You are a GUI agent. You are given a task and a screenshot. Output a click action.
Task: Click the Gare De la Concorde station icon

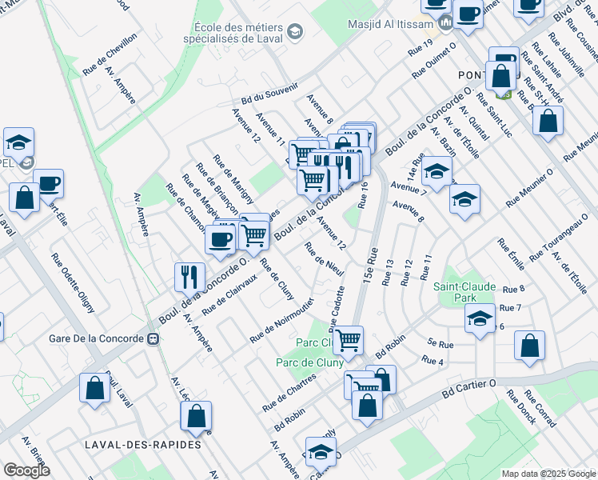click(x=153, y=339)
